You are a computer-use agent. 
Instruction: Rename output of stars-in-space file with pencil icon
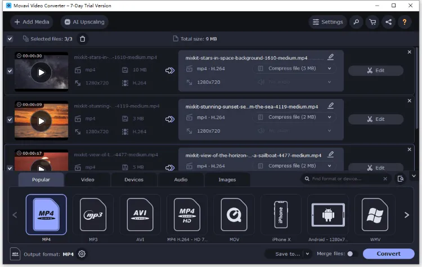pyautogui.click(x=331, y=57)
